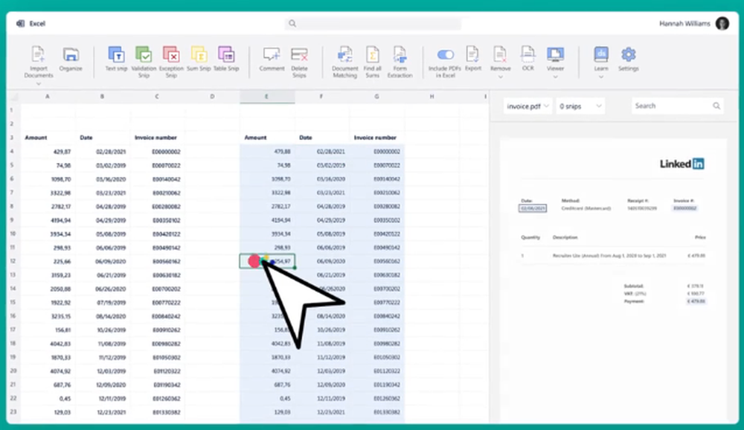The height and width of the screenshot is (430, 744).
Task: Open the 0 snips dropdown
Action: [x=580, y=106]
